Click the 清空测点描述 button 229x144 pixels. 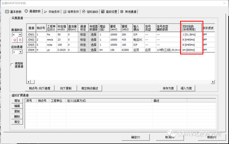click(x=90, y=88)
